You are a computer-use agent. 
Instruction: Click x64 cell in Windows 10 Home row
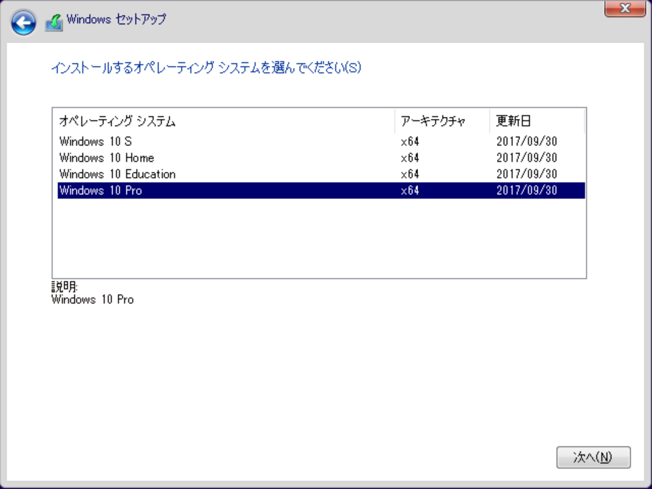point(410,158)
